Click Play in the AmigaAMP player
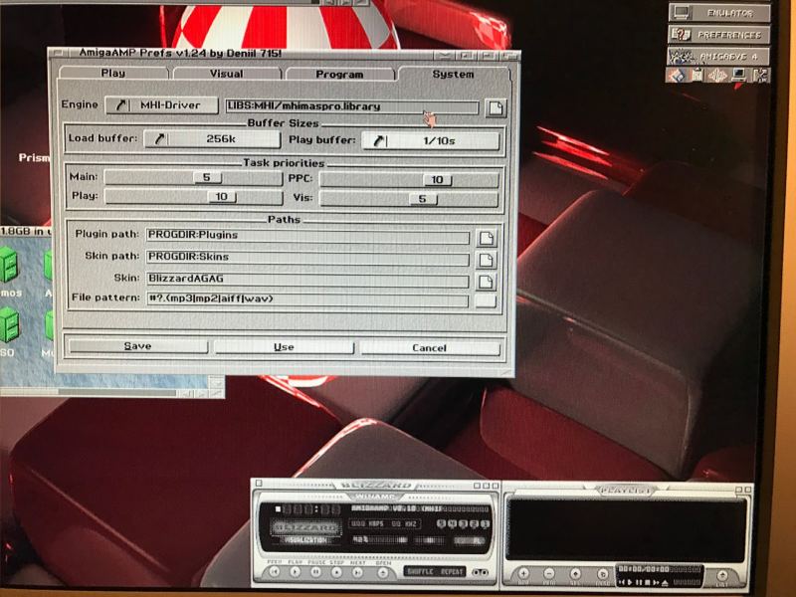796x597 pixels. (295, 572)
